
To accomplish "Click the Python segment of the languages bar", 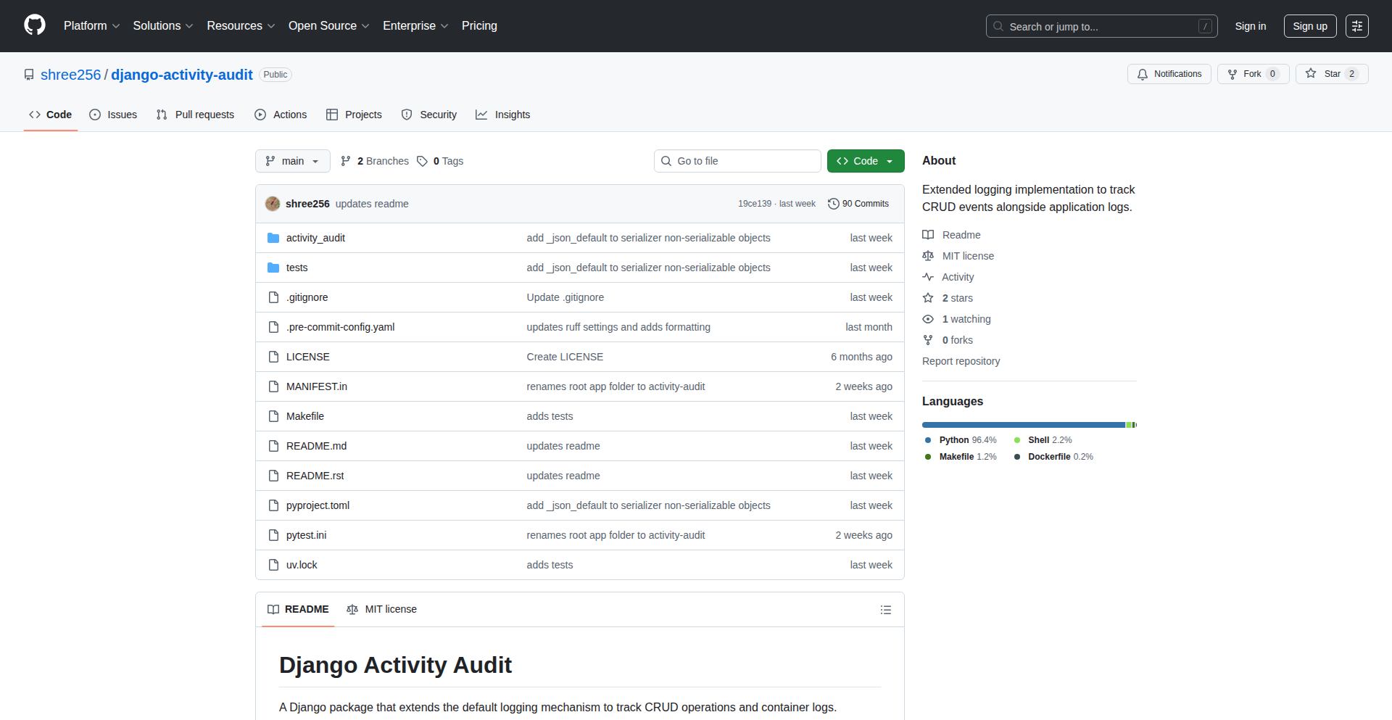I will pyautogui.click(x=1022, y=425).
